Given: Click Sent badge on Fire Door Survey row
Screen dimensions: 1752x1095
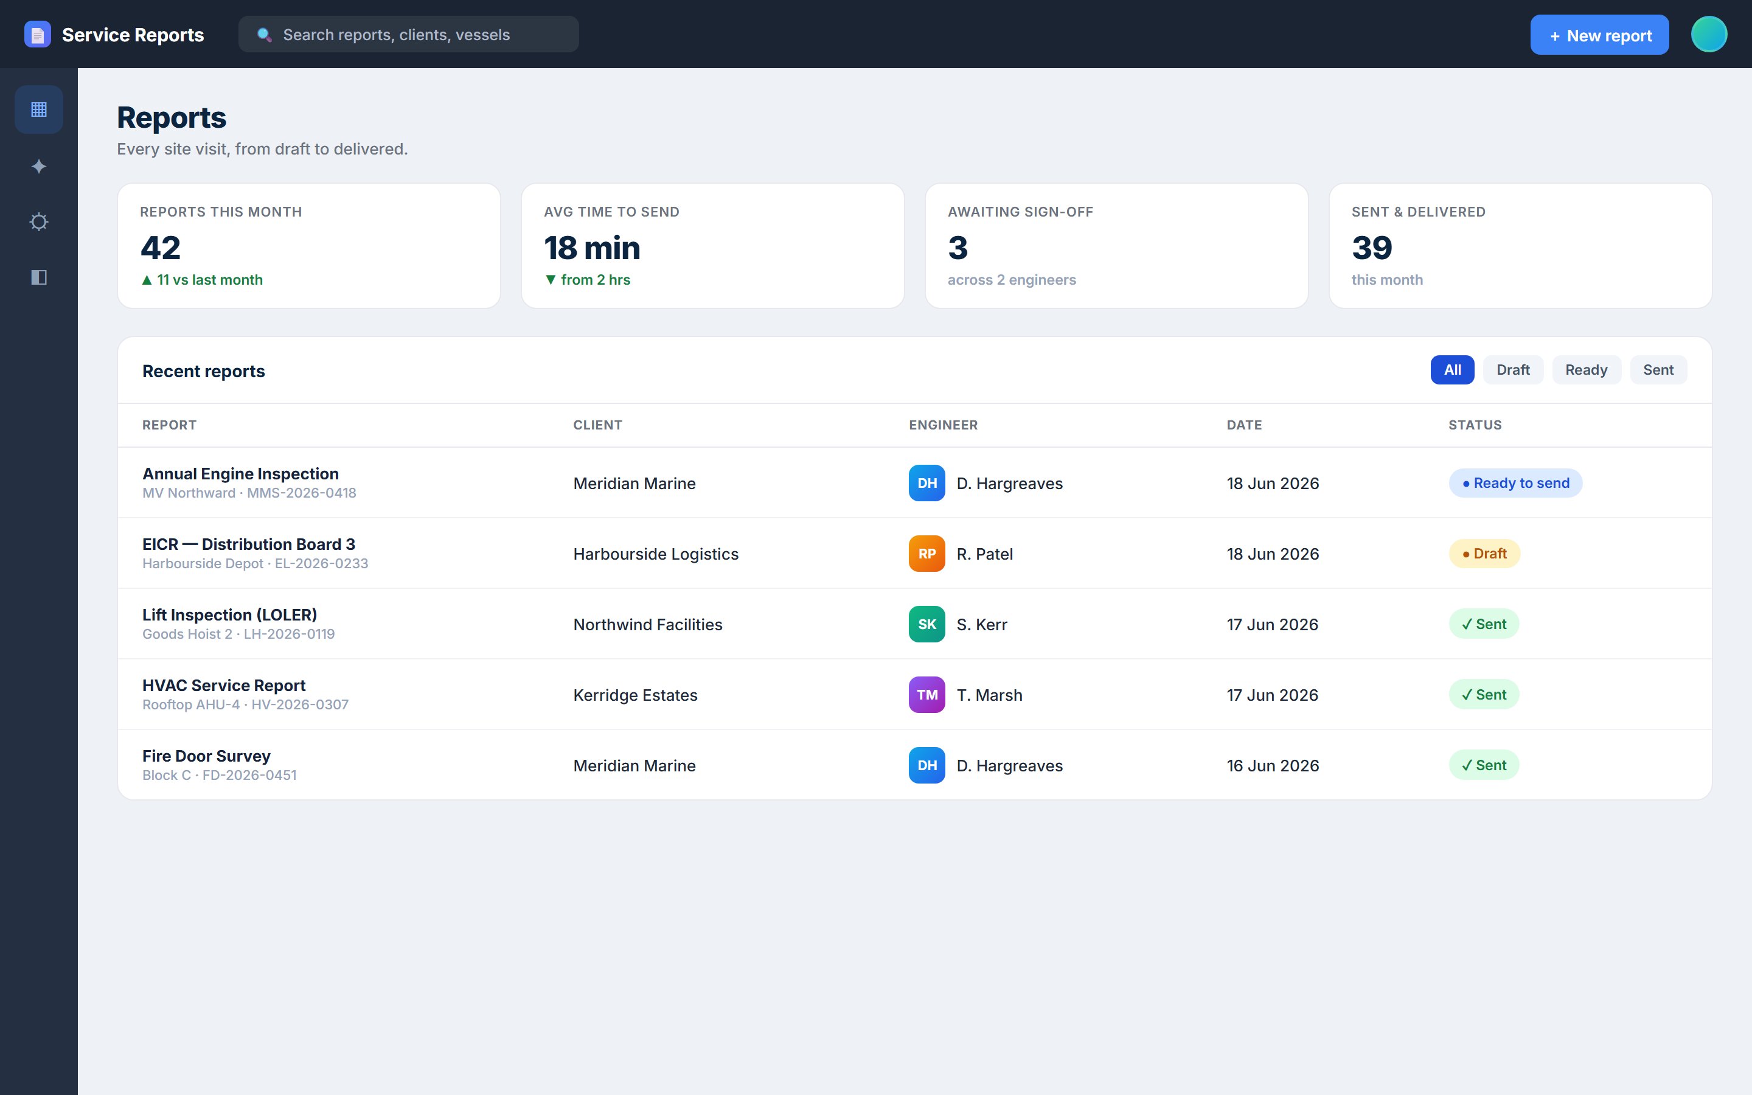Looking at the screenshot, I should pos(1483,765).
